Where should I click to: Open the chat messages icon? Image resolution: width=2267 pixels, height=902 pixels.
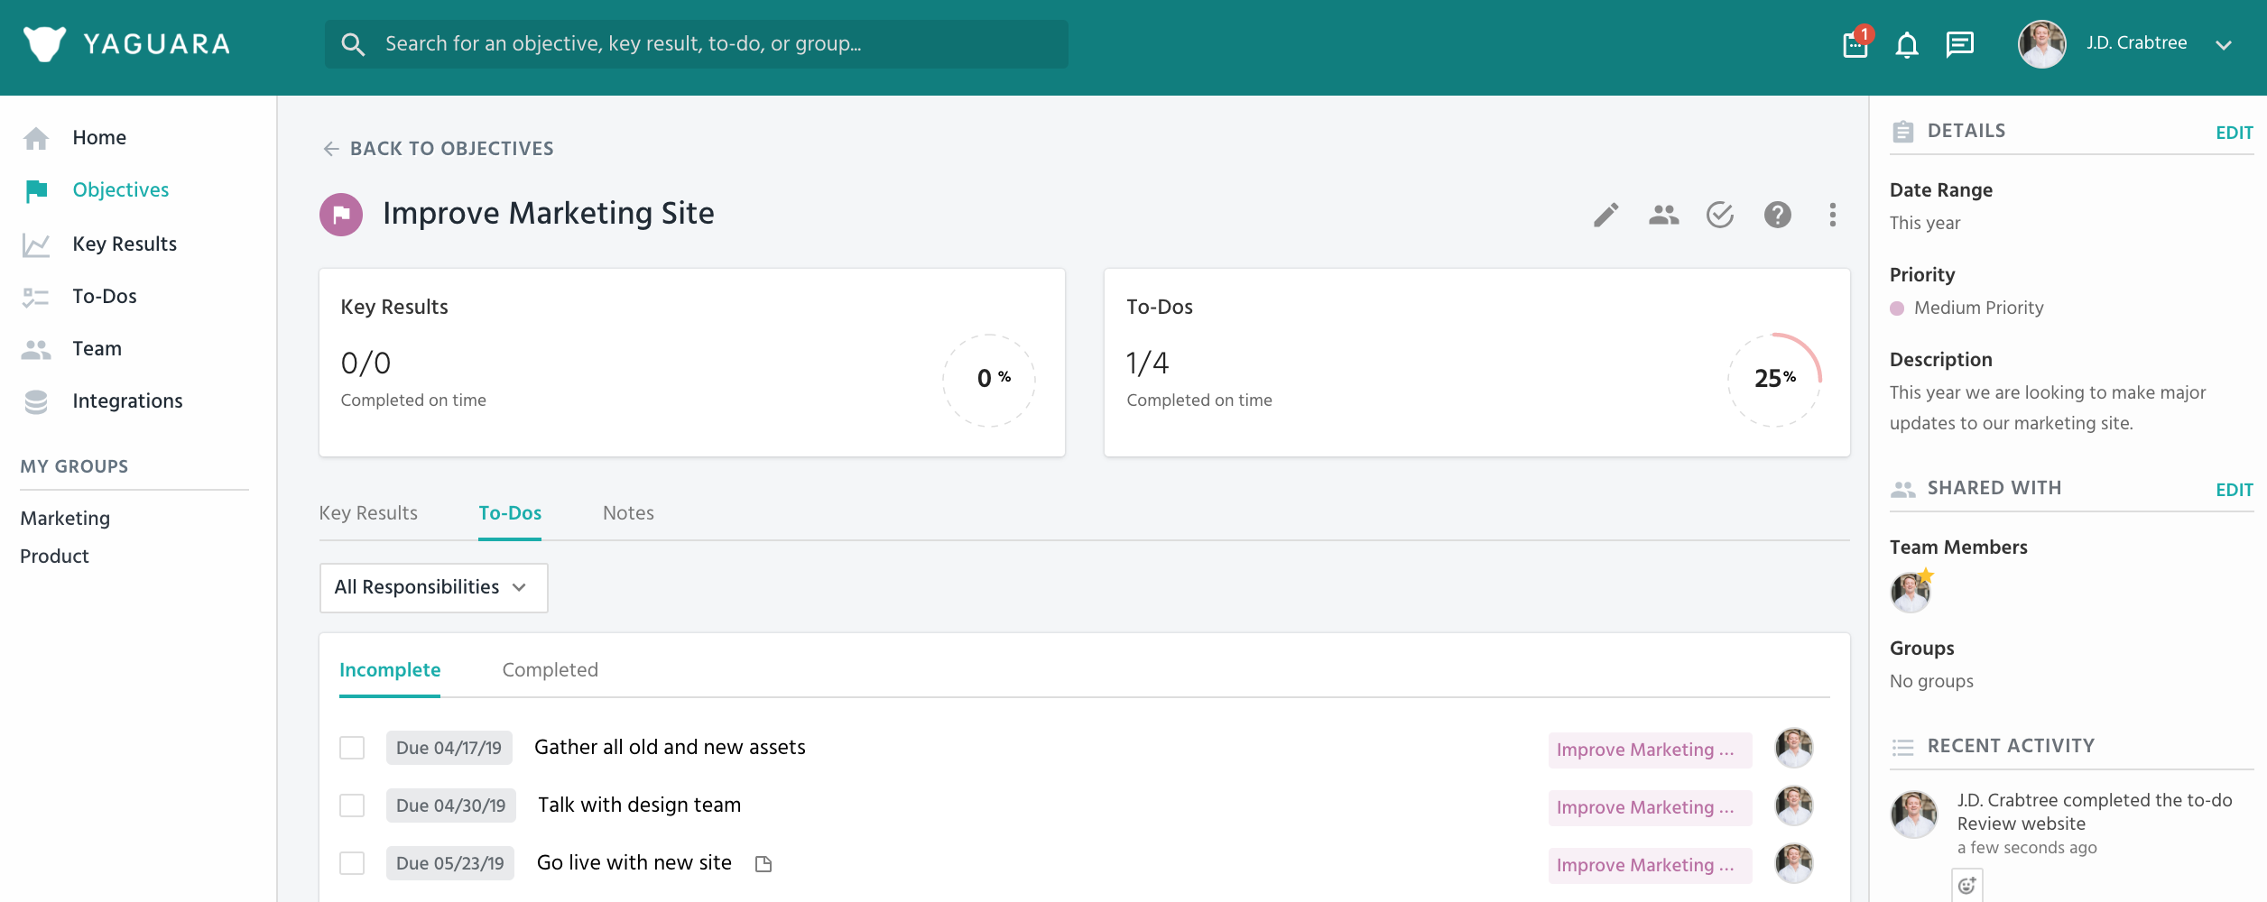point(1960,44)
